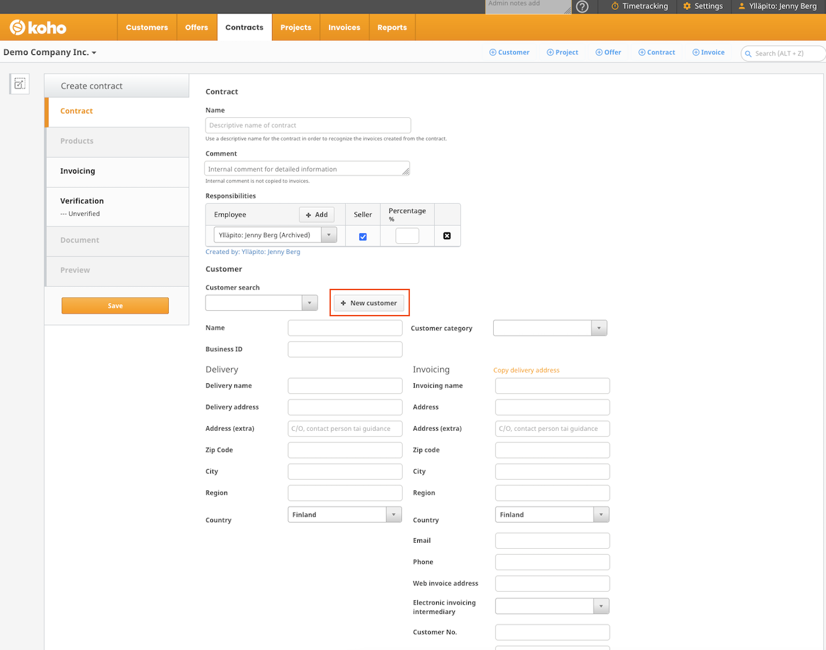826x650 pixels.
Task: Select the Document step in sidebar
Action: [117, 241]
